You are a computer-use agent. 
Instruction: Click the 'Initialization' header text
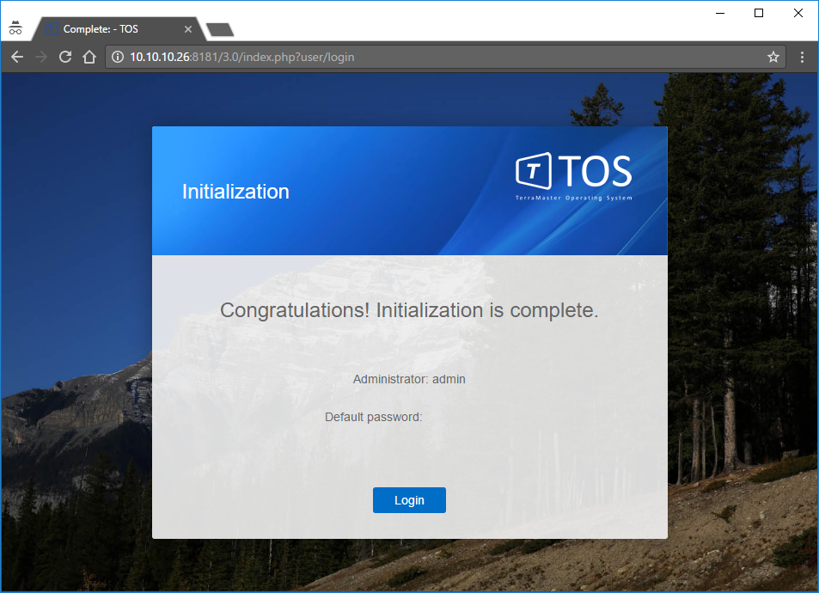(235, 192)
